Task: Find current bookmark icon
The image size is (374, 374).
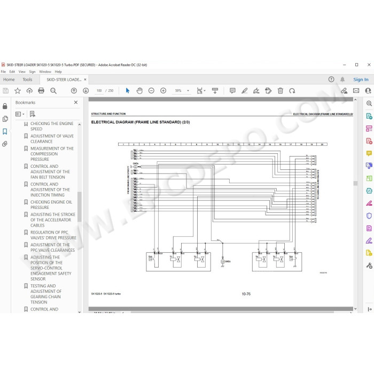Action: pos(33,114)
